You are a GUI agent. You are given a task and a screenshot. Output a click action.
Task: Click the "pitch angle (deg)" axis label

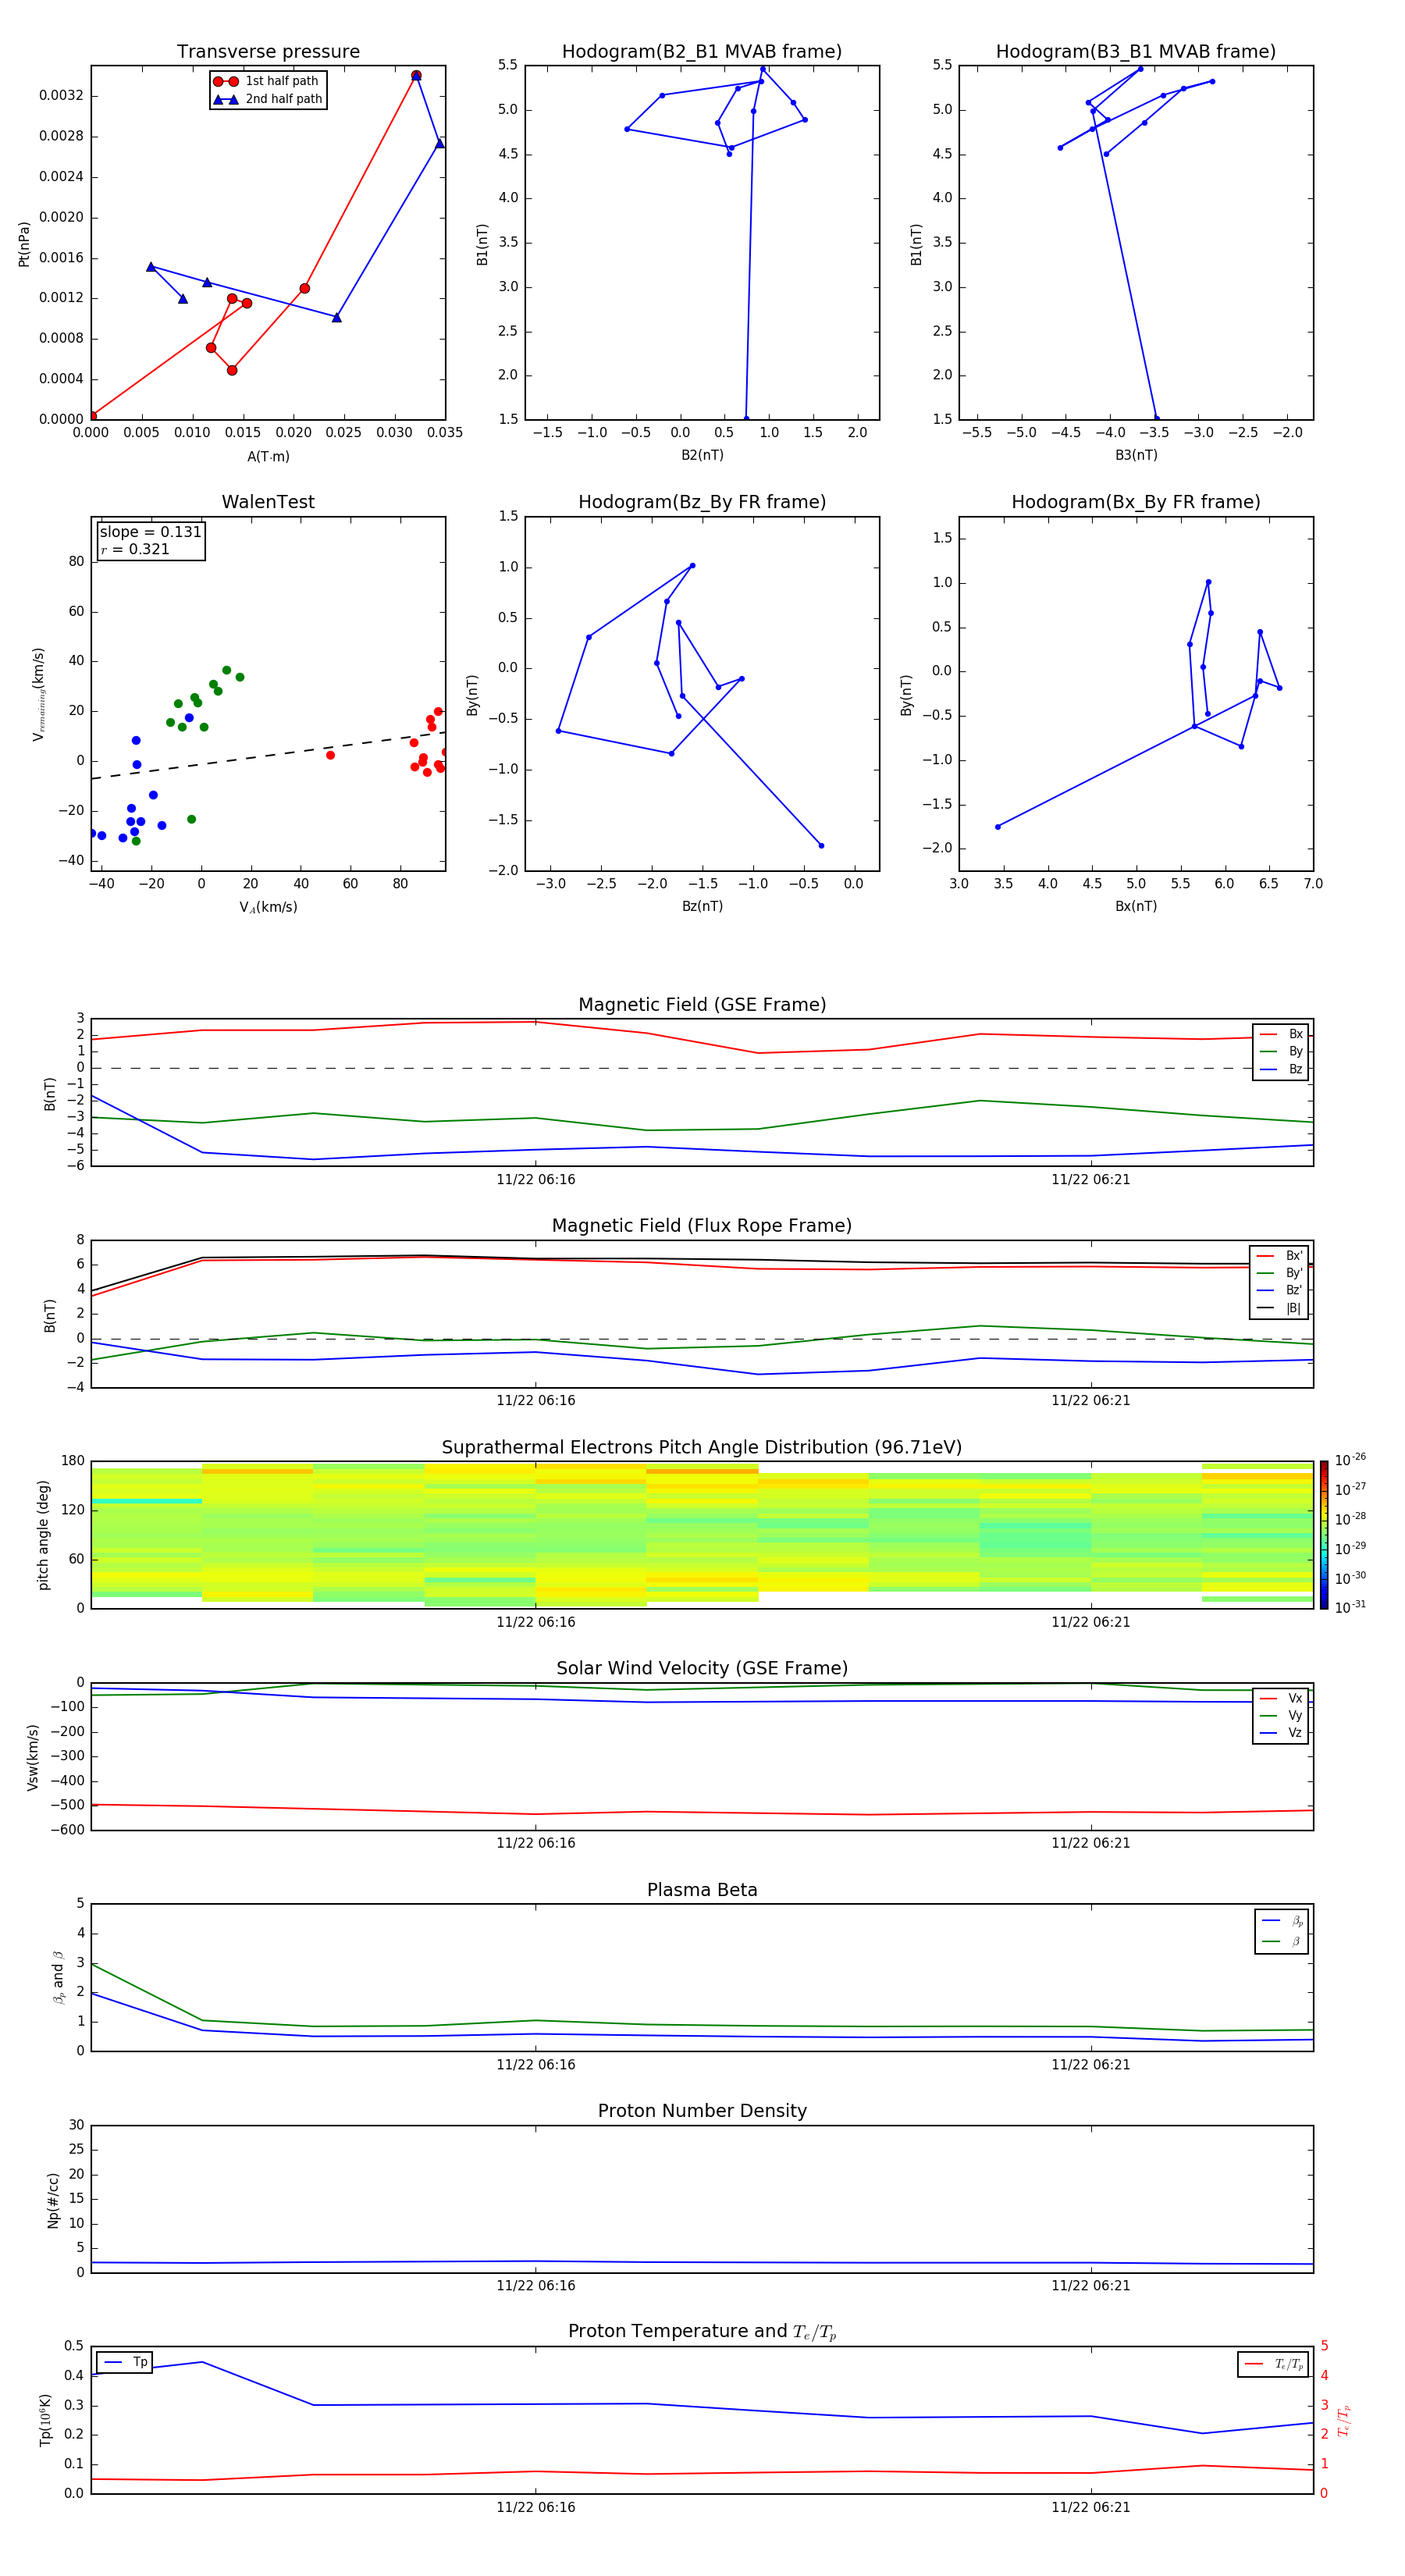click(43, 1535)
